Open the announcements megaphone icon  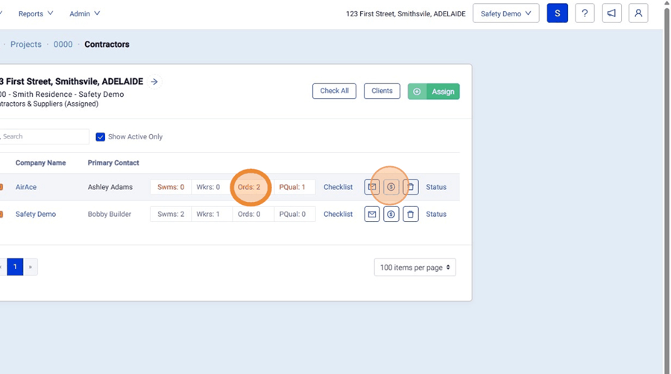611,13
